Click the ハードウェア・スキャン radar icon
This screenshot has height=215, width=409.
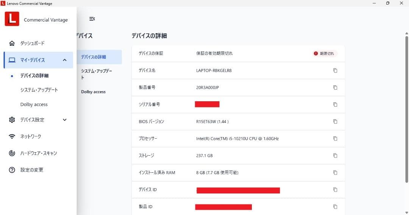pos(12,153)
